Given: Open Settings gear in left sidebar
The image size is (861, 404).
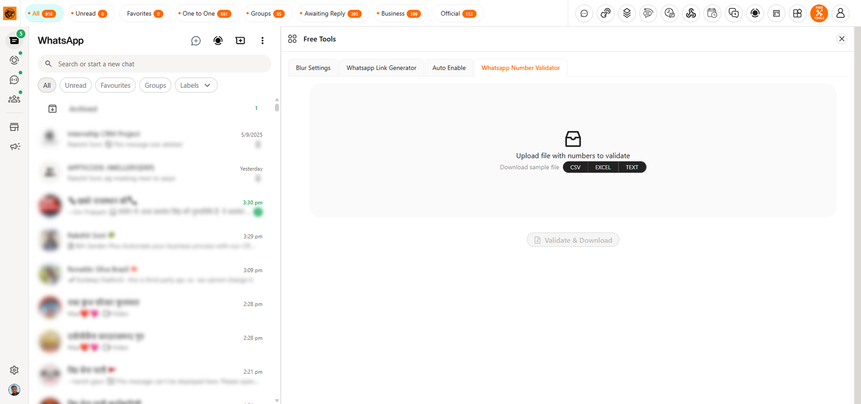Looking at the screenshot, I should [15, 370].
